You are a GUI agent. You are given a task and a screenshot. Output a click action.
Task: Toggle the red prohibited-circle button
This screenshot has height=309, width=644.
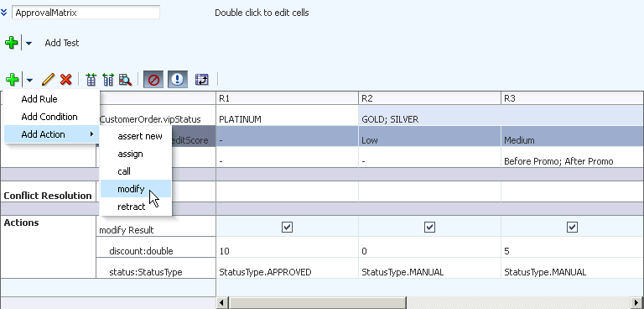pos(153,80)
